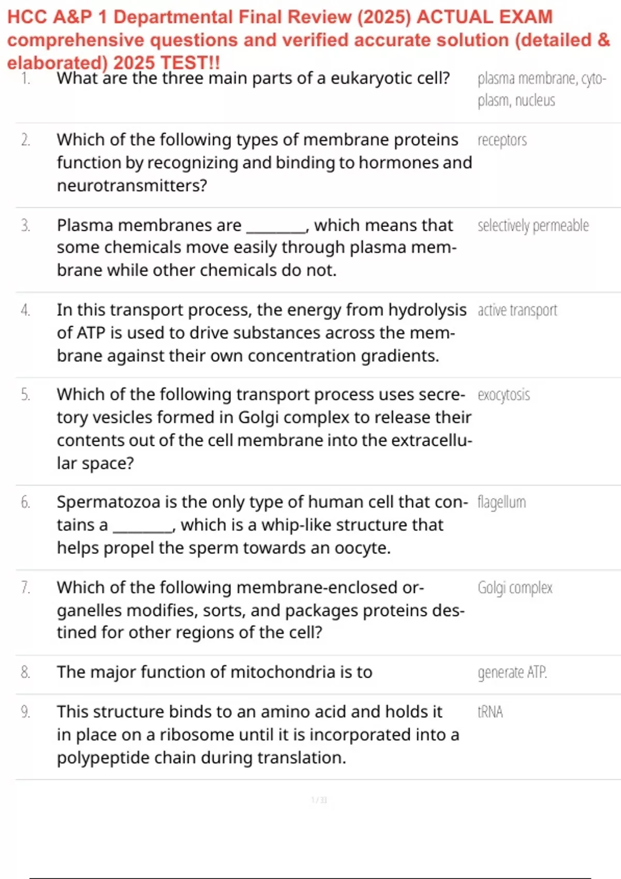
Task: Select the 'exocytosis' answer text
Action: 504,395
